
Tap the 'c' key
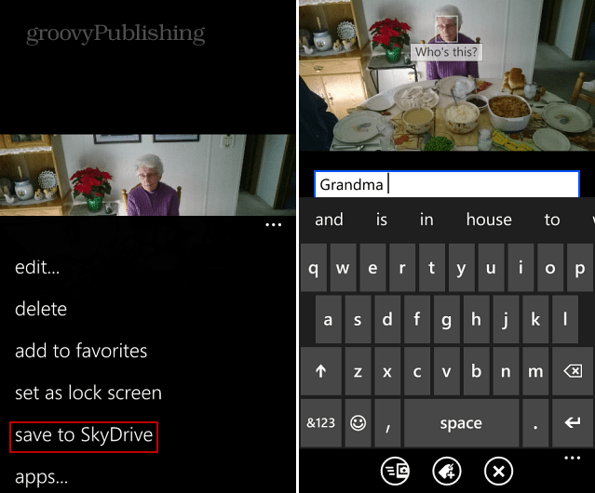click(x=417, y=371)
